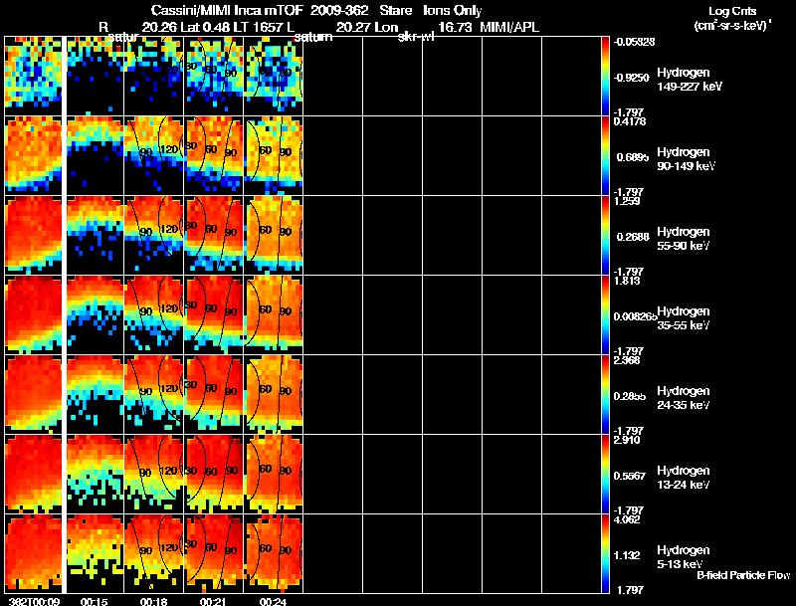The height and width of the screenshot is (606, 796).
Task: Click the 362T00:09 time label
Action: pos(33,602)
